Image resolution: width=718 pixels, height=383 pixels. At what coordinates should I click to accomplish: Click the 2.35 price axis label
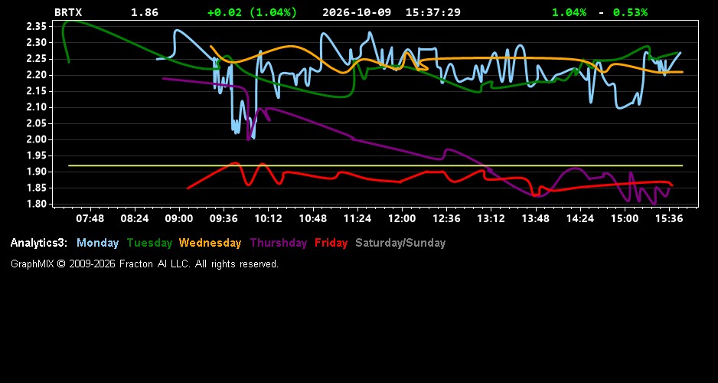pos(37,27)
